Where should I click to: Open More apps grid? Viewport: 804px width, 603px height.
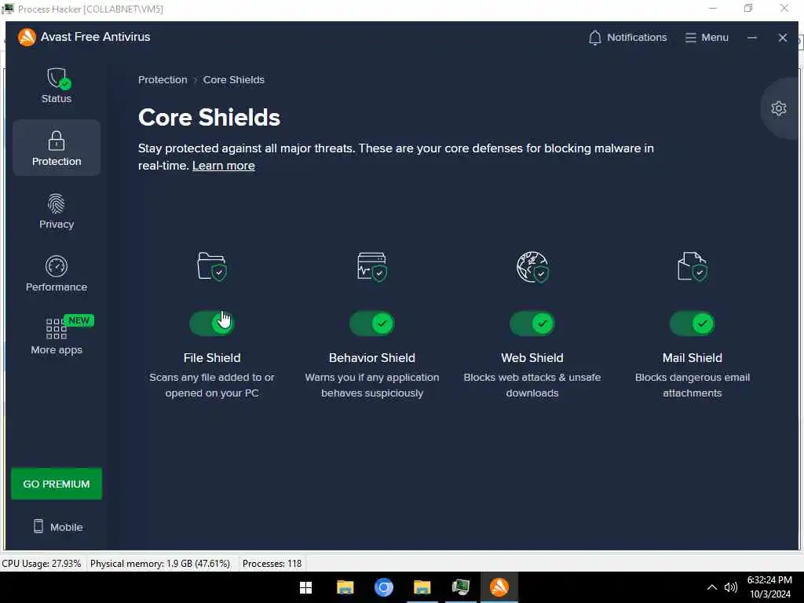tap(57, 336)
